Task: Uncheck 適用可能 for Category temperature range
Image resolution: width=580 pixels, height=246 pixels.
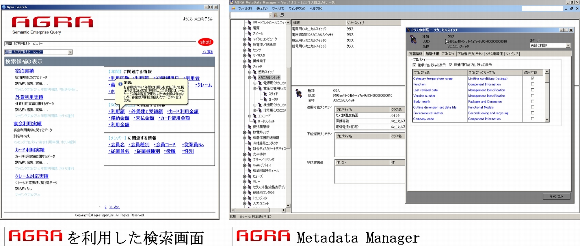Action: 532,78
